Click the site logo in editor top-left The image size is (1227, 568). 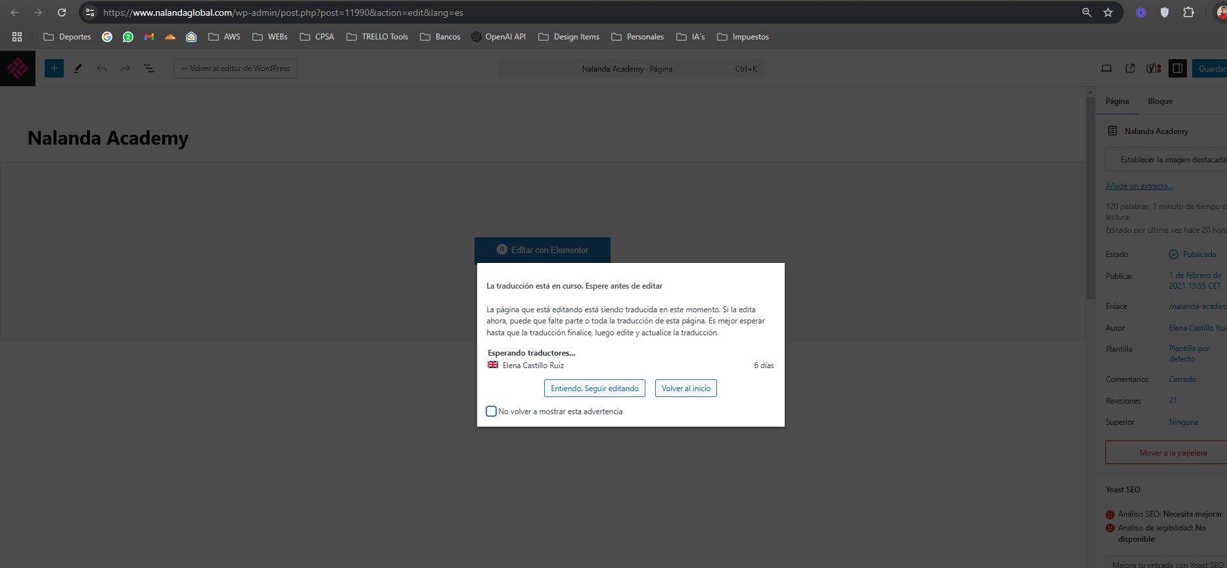[18, 68]
